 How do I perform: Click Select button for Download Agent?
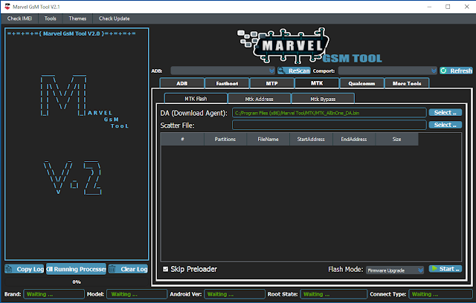pyautogui.click(x=446, y=113)
